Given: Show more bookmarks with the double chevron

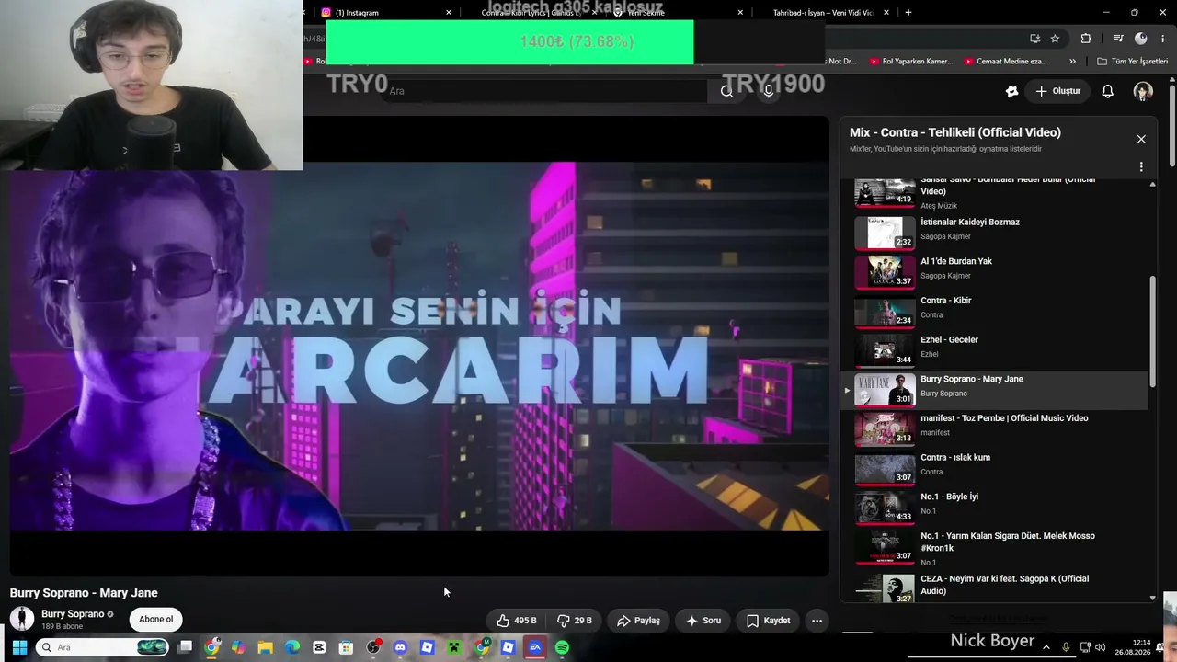Looking at the screenshot, I should [x=1072, y=62].
